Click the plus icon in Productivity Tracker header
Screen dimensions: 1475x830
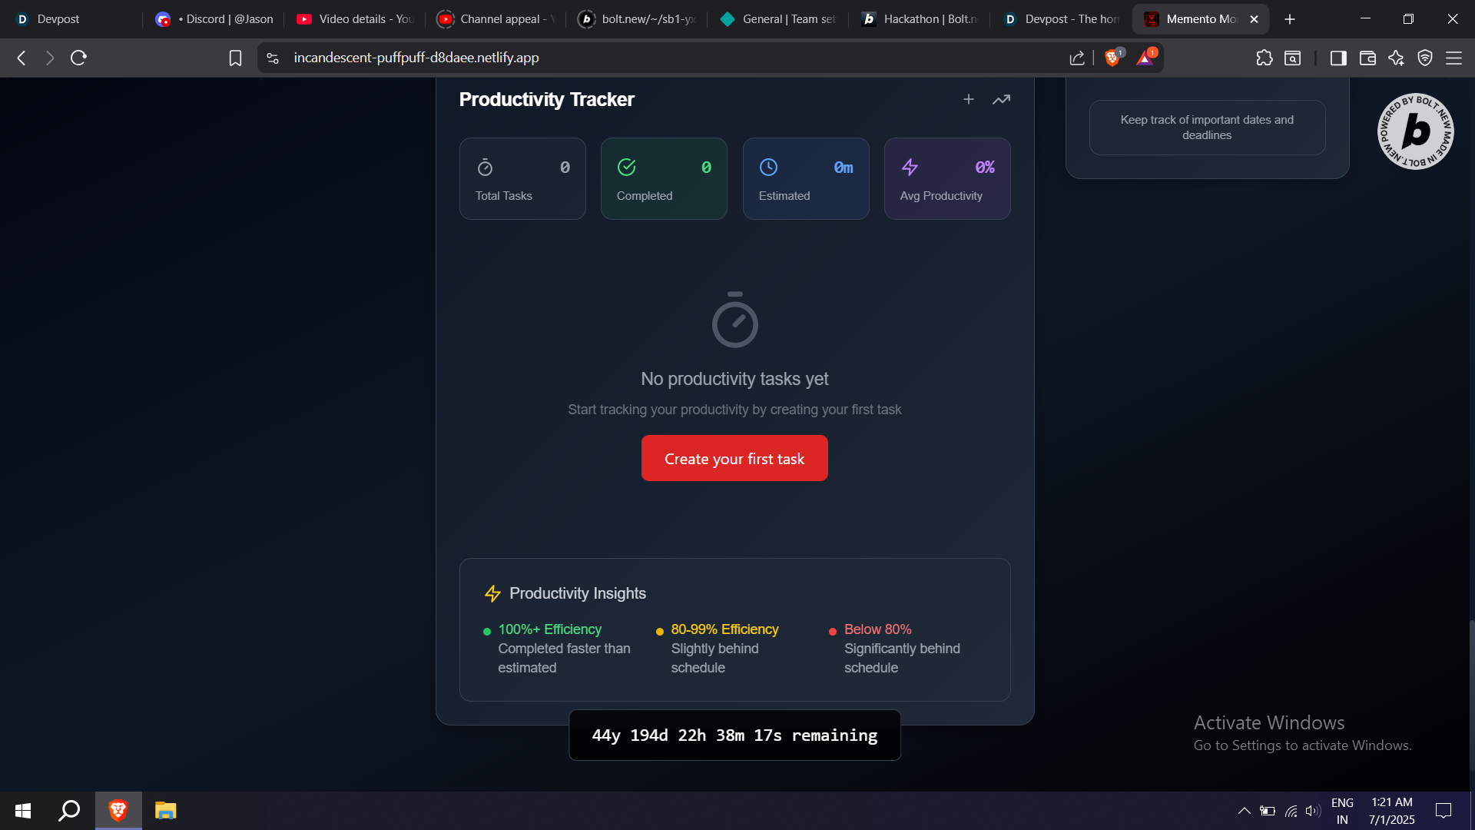tap(969, 99)
